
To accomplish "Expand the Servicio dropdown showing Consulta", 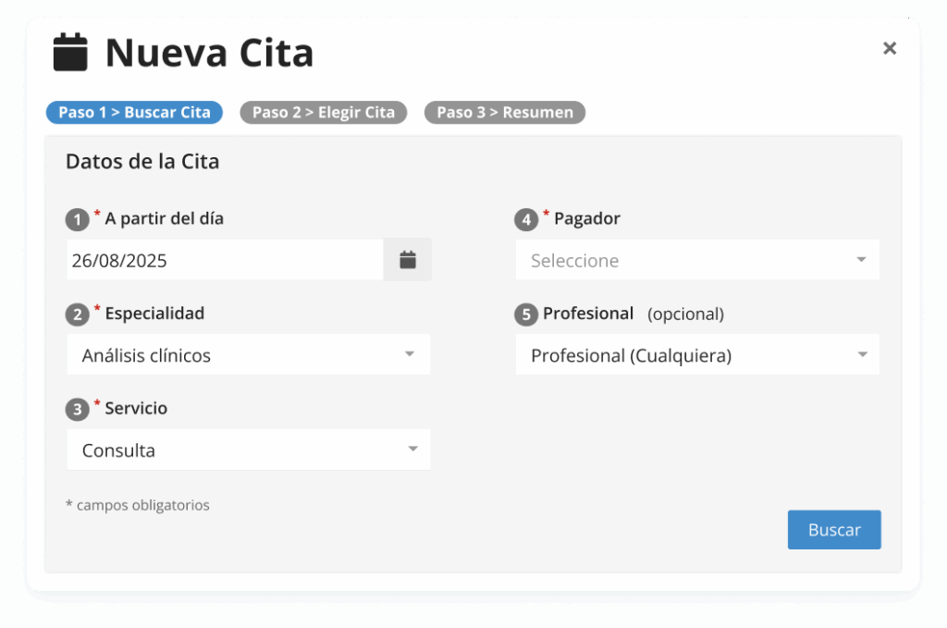I will tap(248, 450).
